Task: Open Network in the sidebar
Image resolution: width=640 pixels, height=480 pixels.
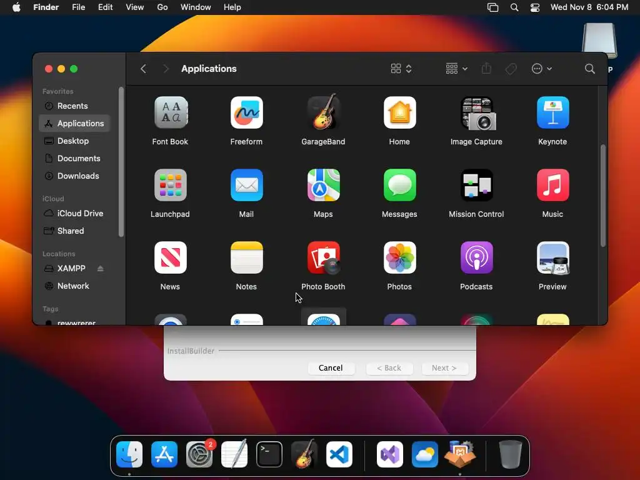Action: (74, 286)
